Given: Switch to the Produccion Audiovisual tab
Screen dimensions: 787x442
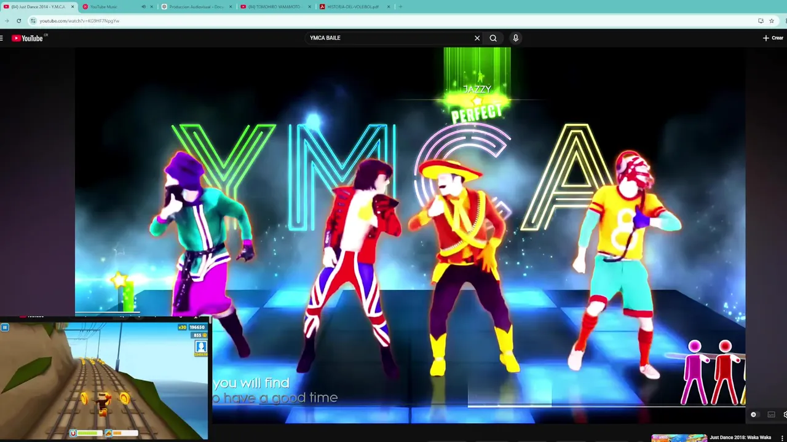Looking at the screenshot, I should pyautogui.click(x=196, y=7).
